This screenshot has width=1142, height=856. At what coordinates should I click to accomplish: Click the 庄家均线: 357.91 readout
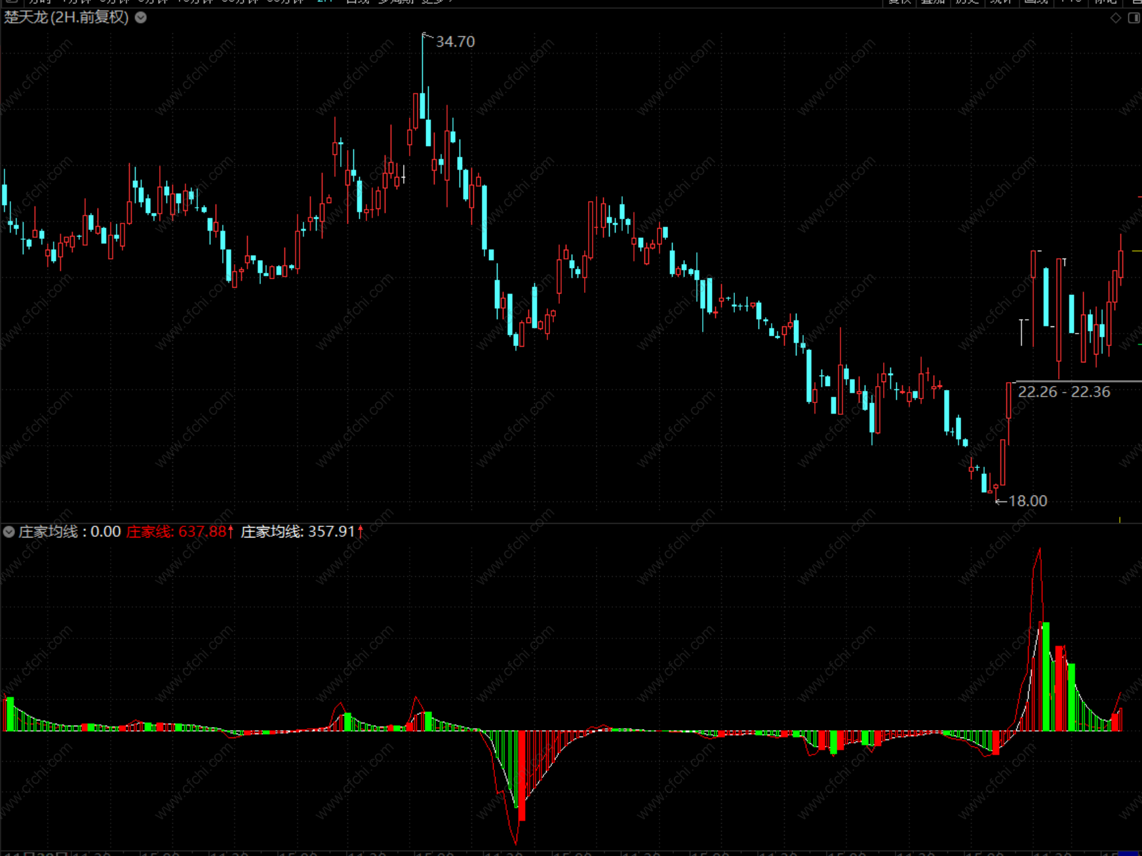[x=302, y=532]
